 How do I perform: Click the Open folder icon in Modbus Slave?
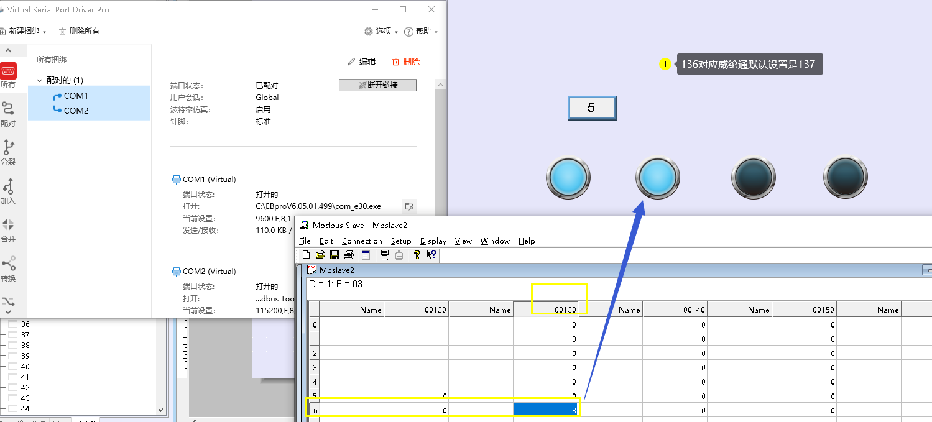[320, 255]
